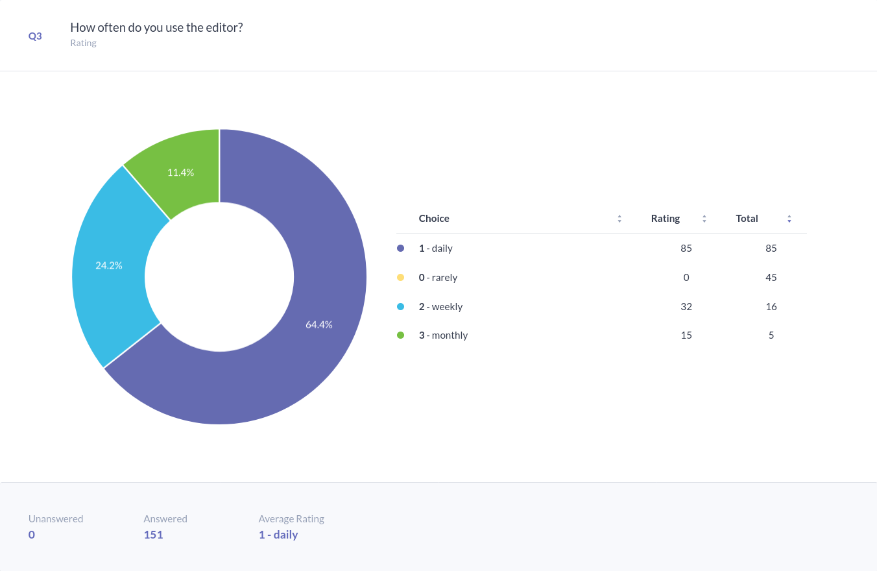This screenshot has height=571, width=877.
Task: Click the Choice column header
Action: pyautogui.click(x=434, y=219)
